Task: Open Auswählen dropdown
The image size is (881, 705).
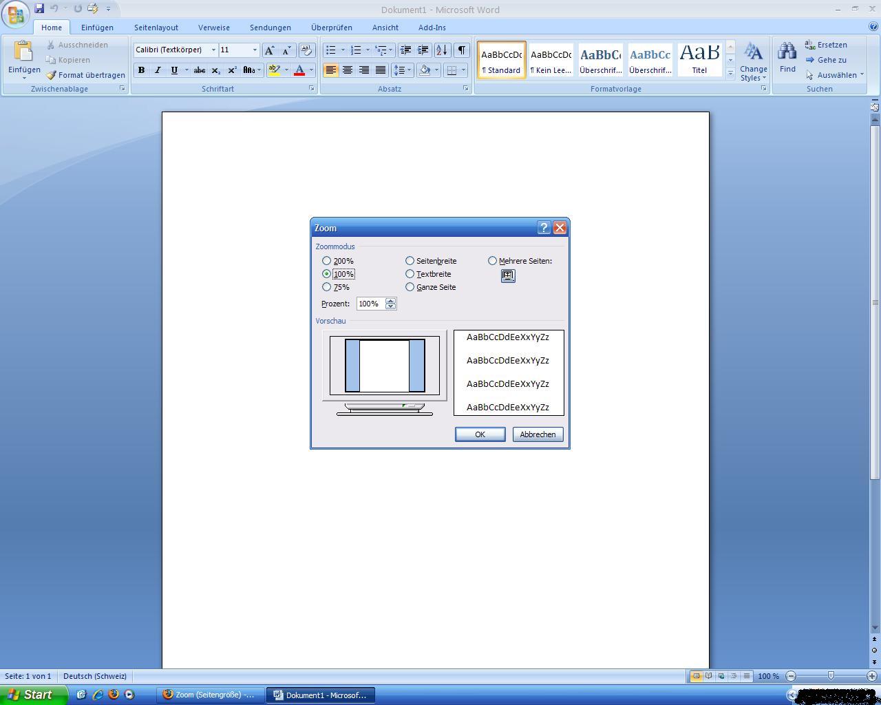Action: (x=835, y=75)
